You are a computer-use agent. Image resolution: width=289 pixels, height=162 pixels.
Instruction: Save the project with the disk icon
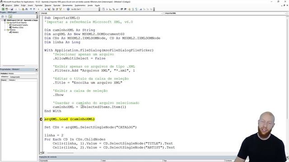point(12,9)
